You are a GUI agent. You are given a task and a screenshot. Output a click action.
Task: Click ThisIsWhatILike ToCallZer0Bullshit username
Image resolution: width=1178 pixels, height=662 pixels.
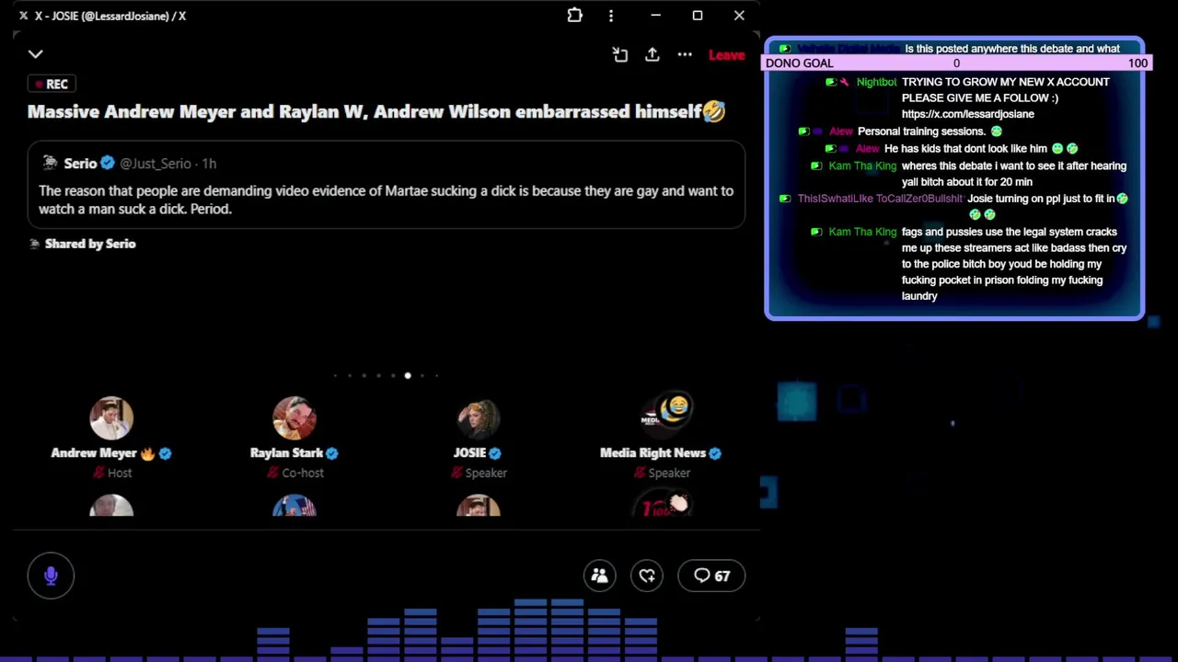click(x=880, y=199)
